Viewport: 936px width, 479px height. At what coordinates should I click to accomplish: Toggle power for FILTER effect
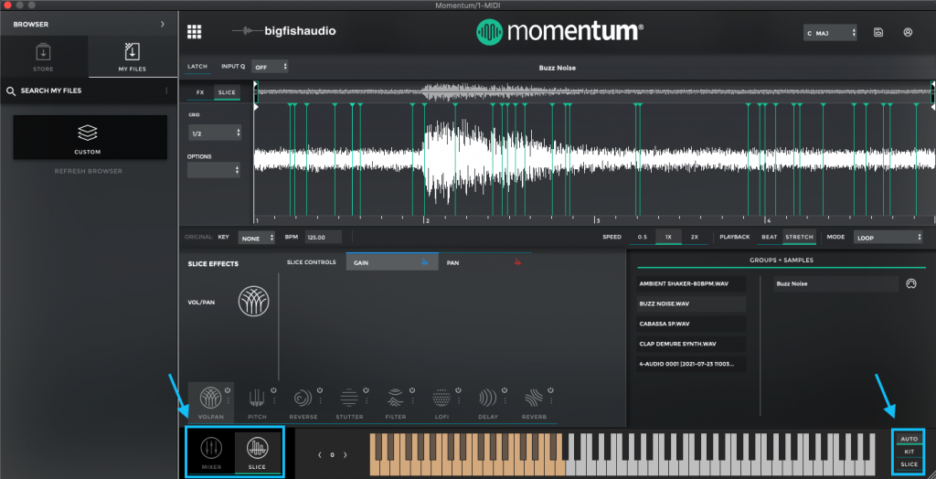click(x=411, y=389)
